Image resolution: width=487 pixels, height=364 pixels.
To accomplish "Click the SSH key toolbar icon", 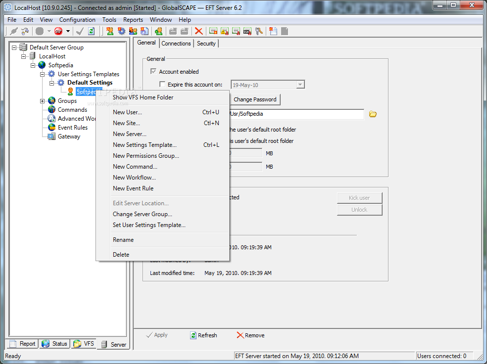I will (247, 31).
